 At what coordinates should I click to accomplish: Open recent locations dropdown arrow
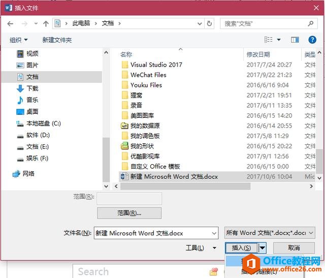pos(36,24)
